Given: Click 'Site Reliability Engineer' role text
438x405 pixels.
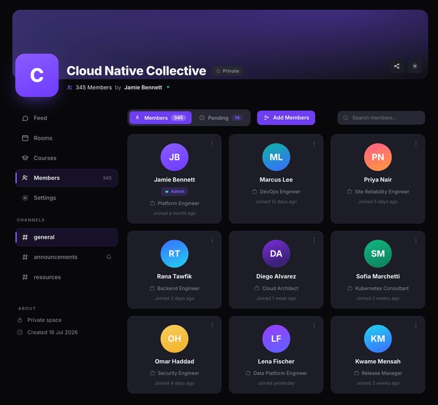Looking at the screenshot, I should (x=382, y=192).
